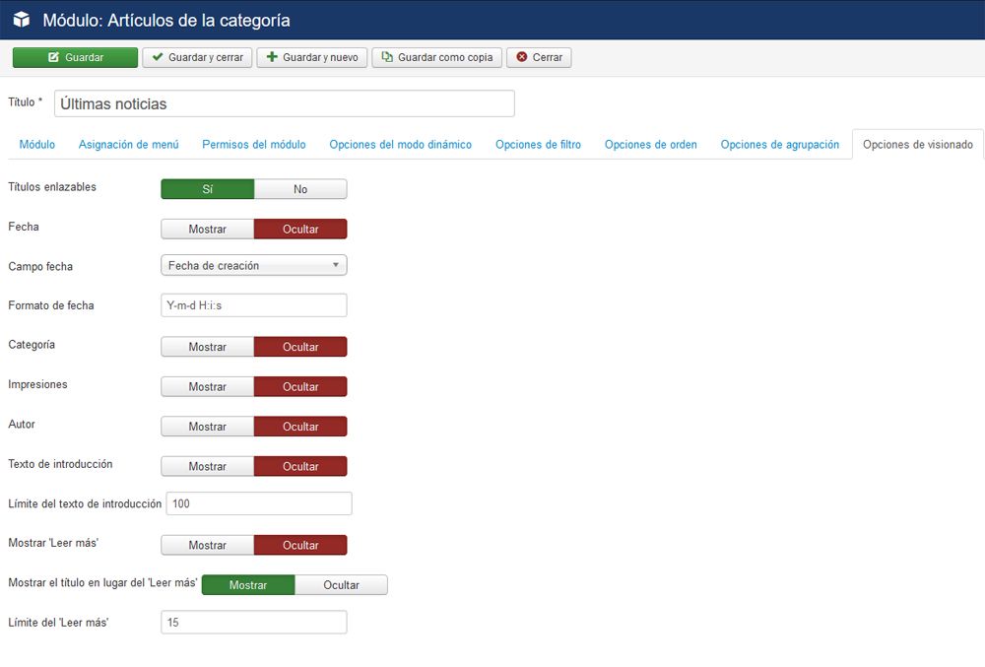985x667 pixels.
Task: Select Ocultar for title instead of 'Leer más'
Action: click(341, 584)
